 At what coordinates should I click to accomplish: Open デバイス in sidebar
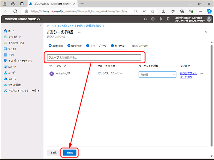pos(10,49)
